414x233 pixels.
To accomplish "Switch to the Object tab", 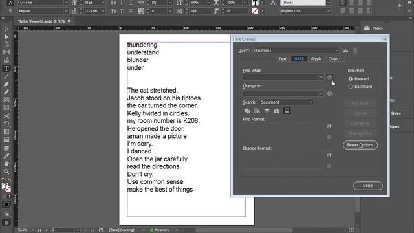I will 334,59.
